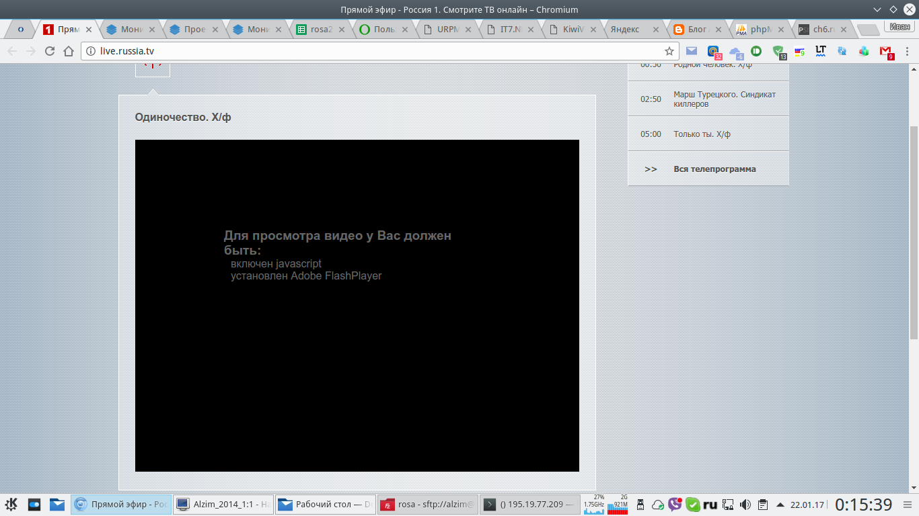Select the Одиночество. Х/ф heading

(x=183, y=118)
